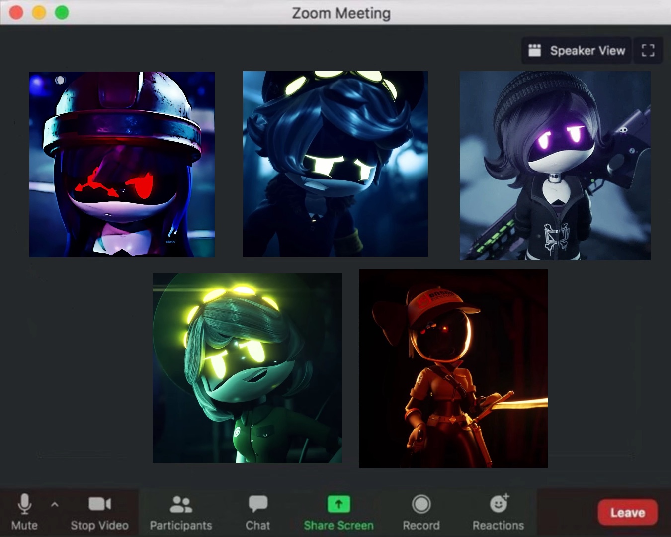Click the green macOS fullscreen window button
Image resolution: width=671 pixels, height=537 pixels.
point(62,12)
